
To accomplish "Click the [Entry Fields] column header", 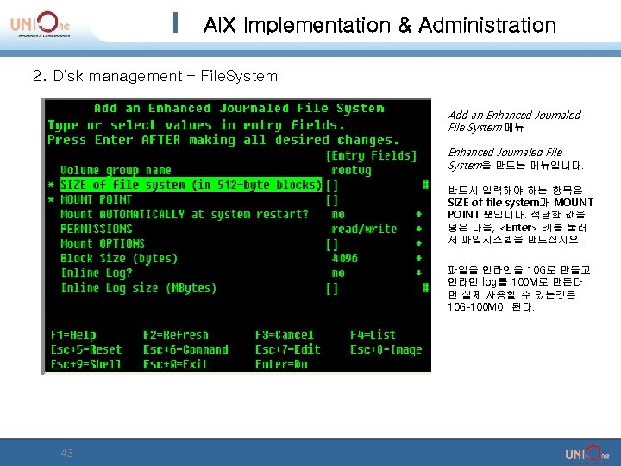I will 371,155.
